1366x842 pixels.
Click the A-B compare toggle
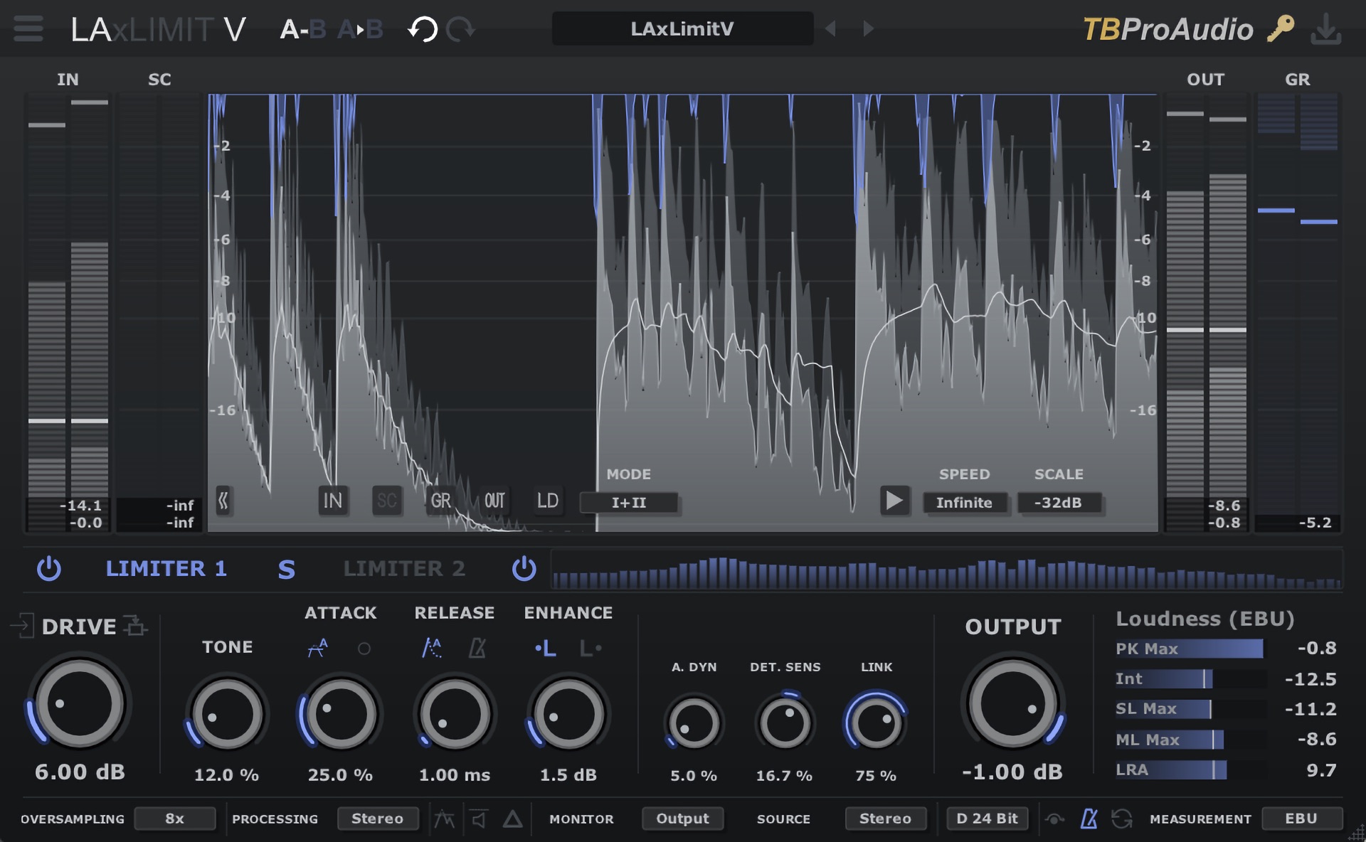tap(303, 29)
